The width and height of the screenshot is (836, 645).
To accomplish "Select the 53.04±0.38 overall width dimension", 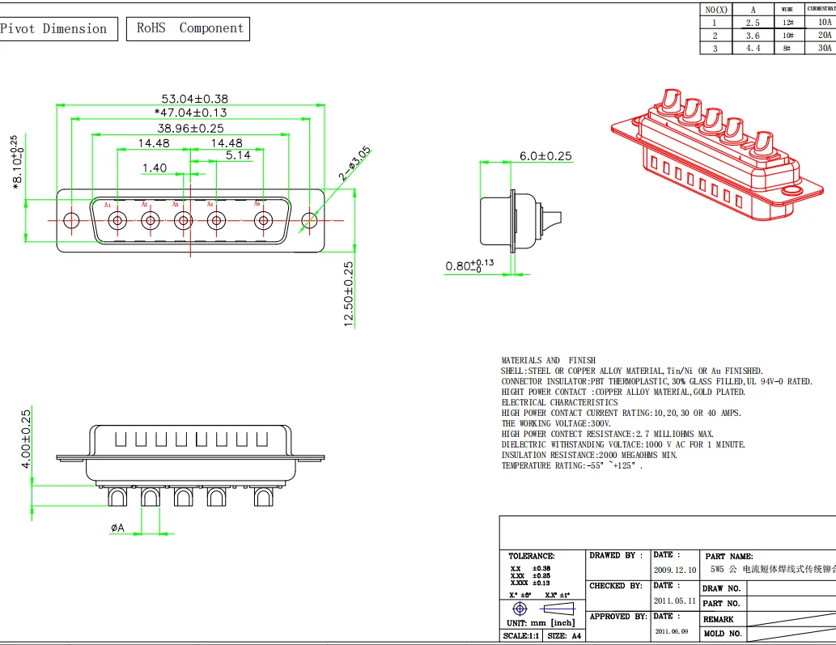I will point(183,98).
